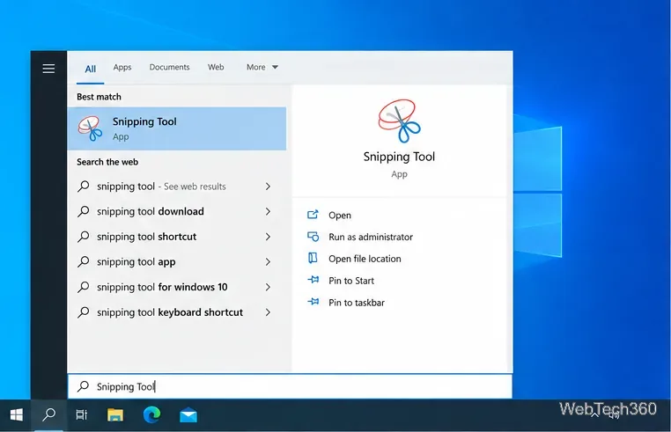Image resolution: width=671 pixels, height=432 pixels.
Task: Switch to the Documents tab
Action: click(x=169, y=67)
